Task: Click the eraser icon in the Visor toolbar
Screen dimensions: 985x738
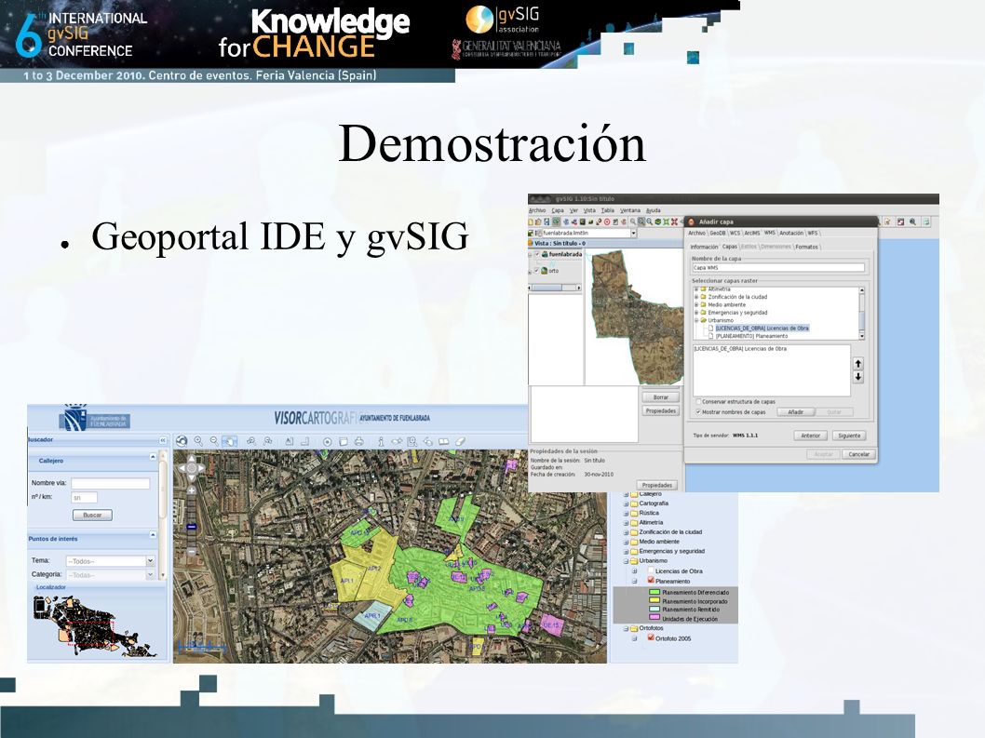Action: (x=460, y=441)
